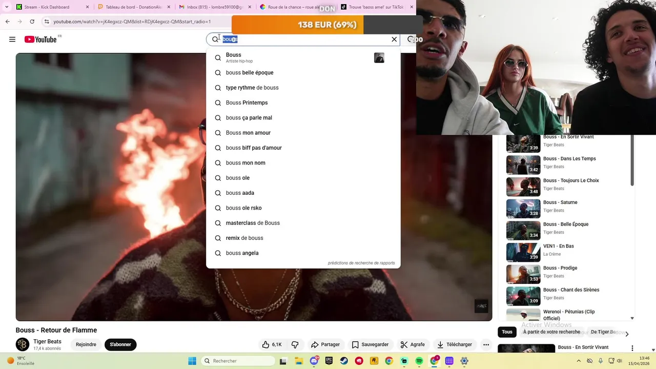Screen dimensions: 656x369
Task: Click the playlist scroll-down arrow
Action: (632, 318)
